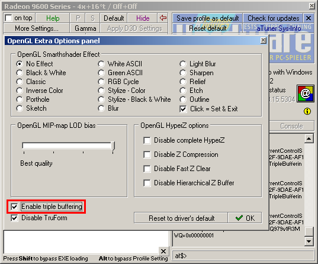Screen dimensions: 318x264
Task: Click the Hide button
Action: pos(143,18)
